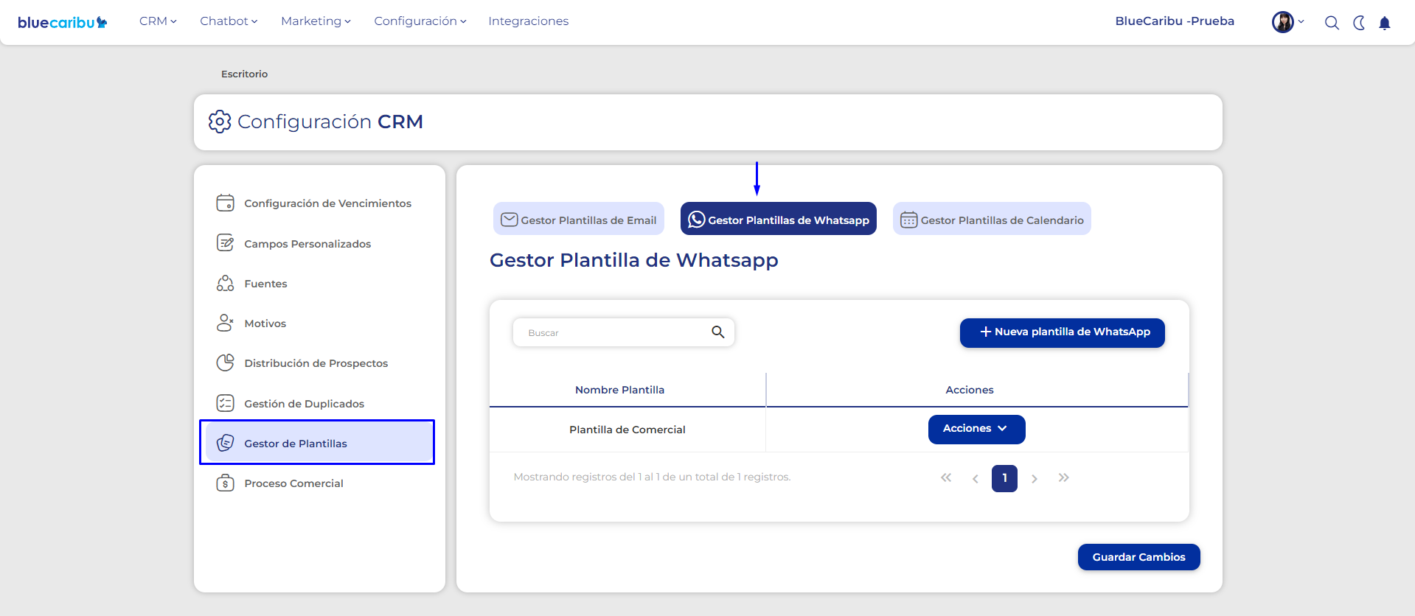Click the BlueCaribu -Prueba account name
The image size is (1415, 616).
pyautogui.click(x=1175, y=21)
